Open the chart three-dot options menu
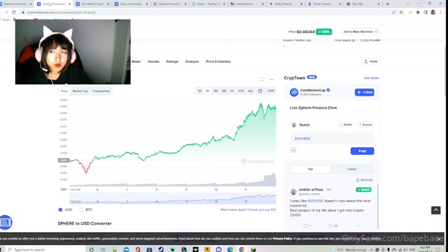 pyautogui.click(x=272, y=79)
